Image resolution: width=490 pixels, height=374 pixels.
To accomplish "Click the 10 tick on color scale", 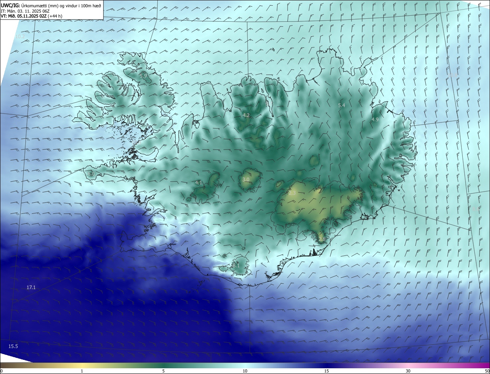I will 245,371.
